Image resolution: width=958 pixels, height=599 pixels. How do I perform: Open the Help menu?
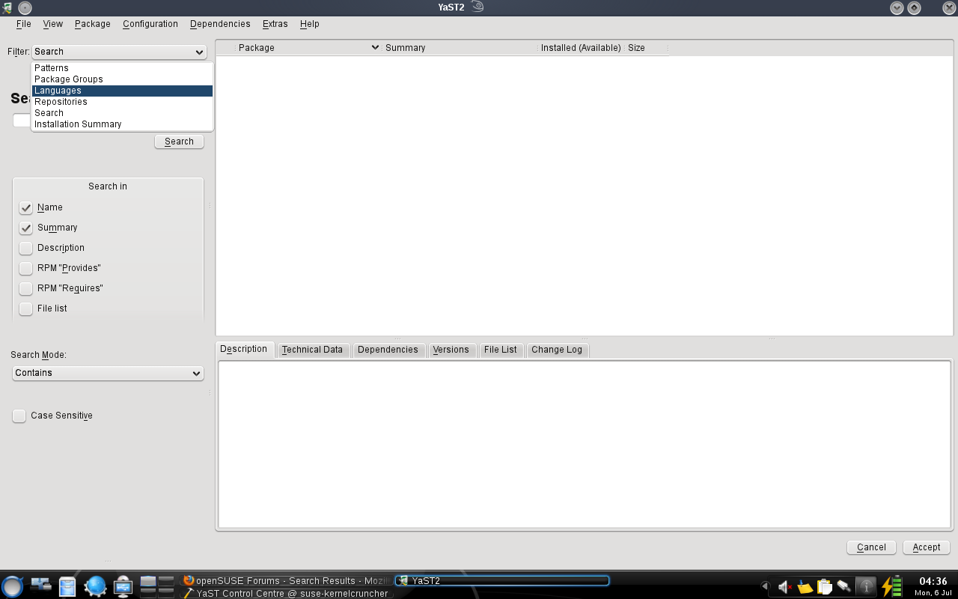click(x=310, y=24)
